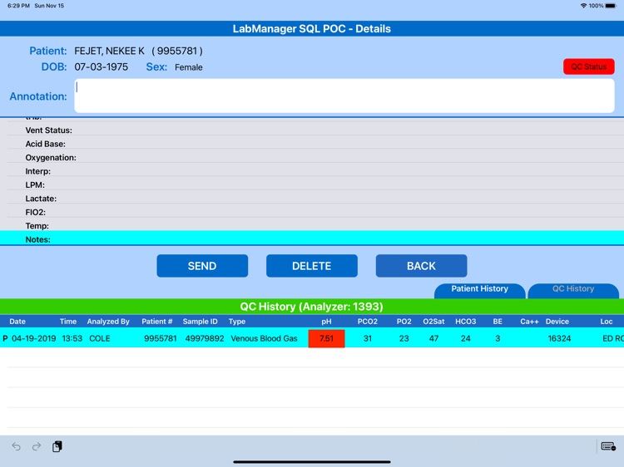The width and height of the screenshot is (624, 467).
Task: Click the Analyzed By column header
Action: tap(108, 322)
